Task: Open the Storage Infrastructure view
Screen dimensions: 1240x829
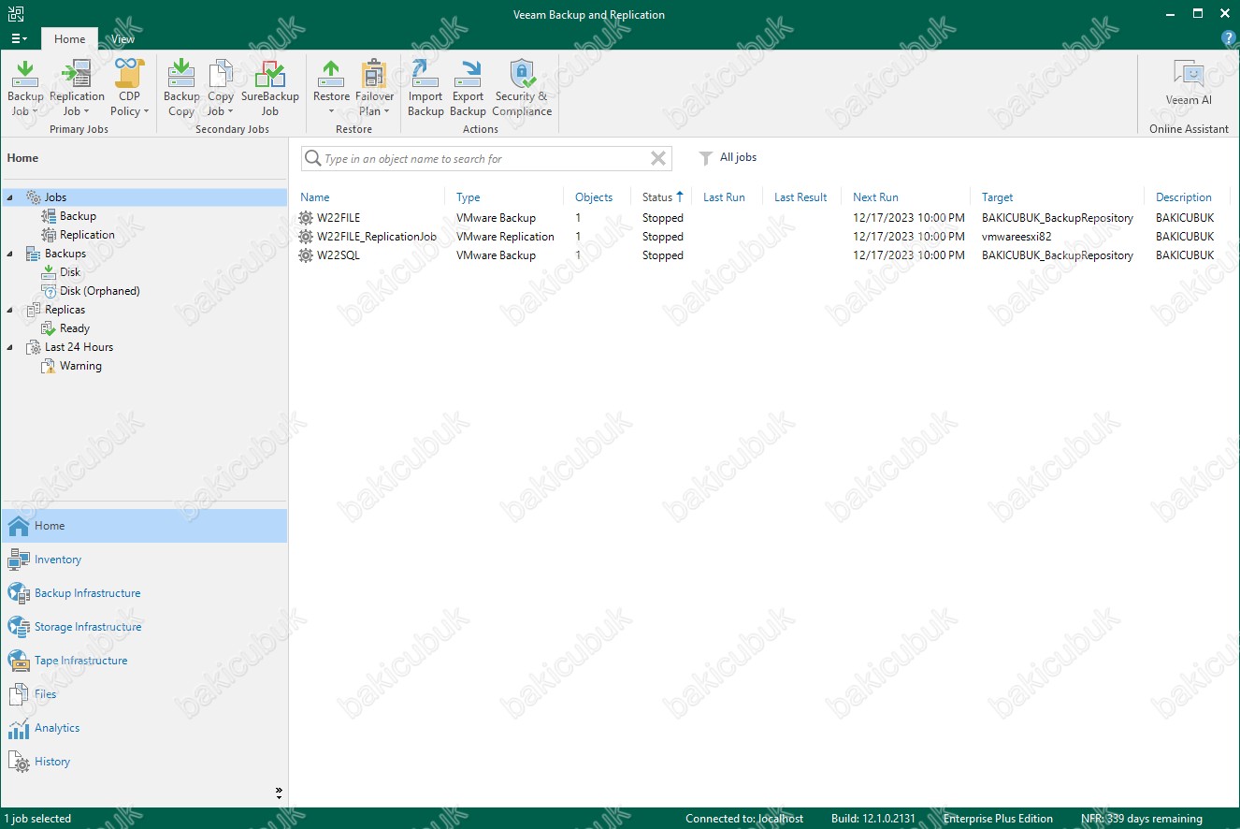Action: pyautogui.click(x=144, y=627)
